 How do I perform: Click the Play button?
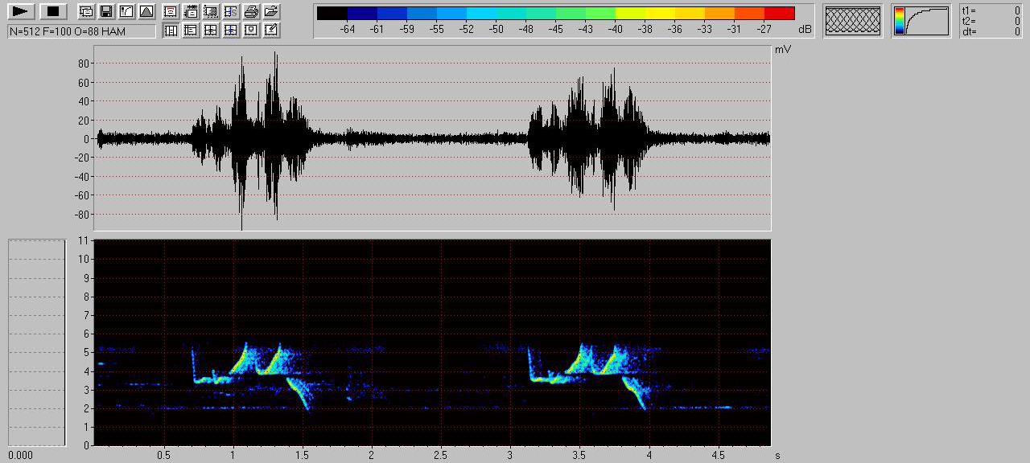(x=21, y=11)
